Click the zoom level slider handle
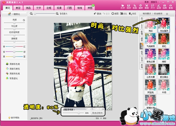176x126 pixels. click(x=35, y=14)
